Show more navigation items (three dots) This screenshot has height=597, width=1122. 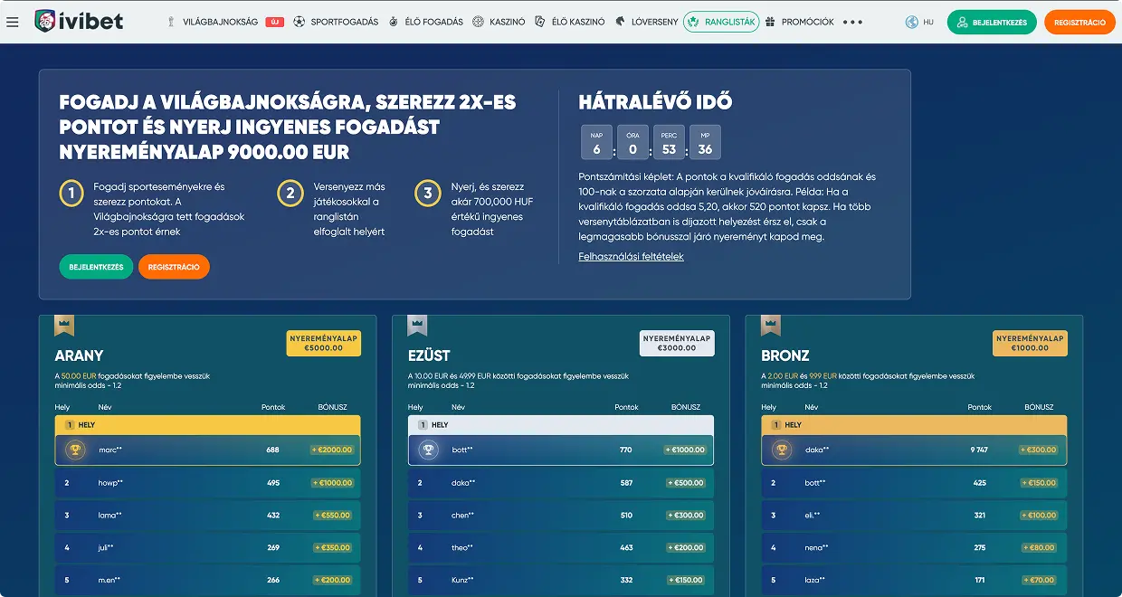point(852,22)
